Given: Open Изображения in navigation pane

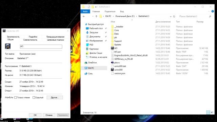Looking at the screenshot, I should 96,41.
